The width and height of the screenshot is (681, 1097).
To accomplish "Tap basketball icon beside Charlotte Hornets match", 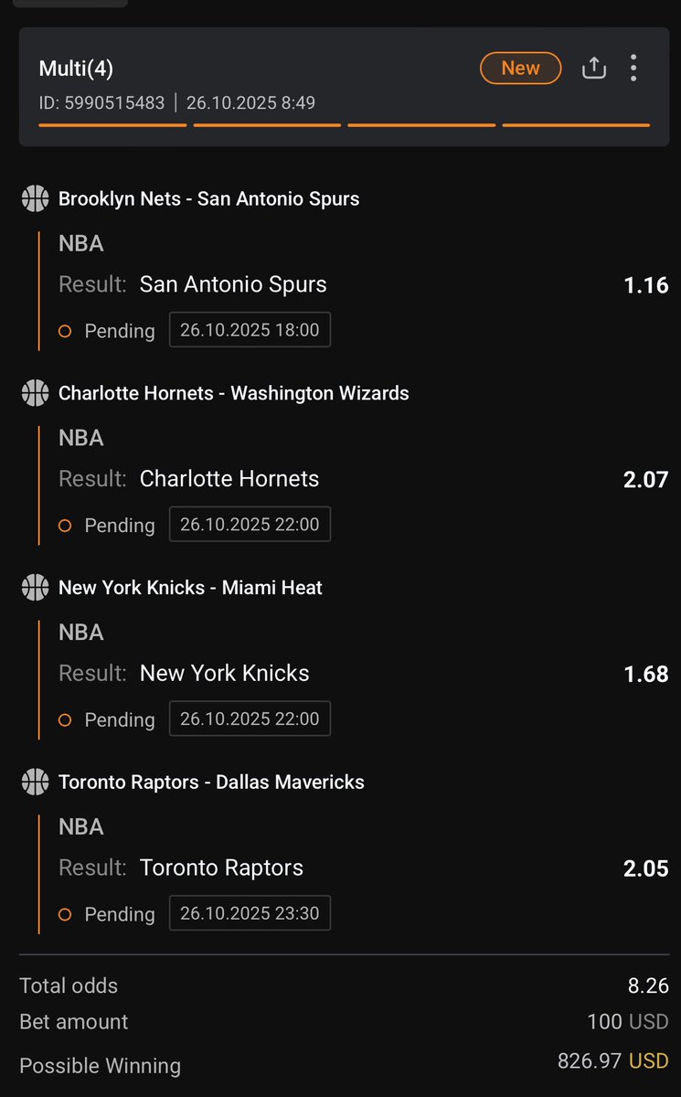I will 35,393.
